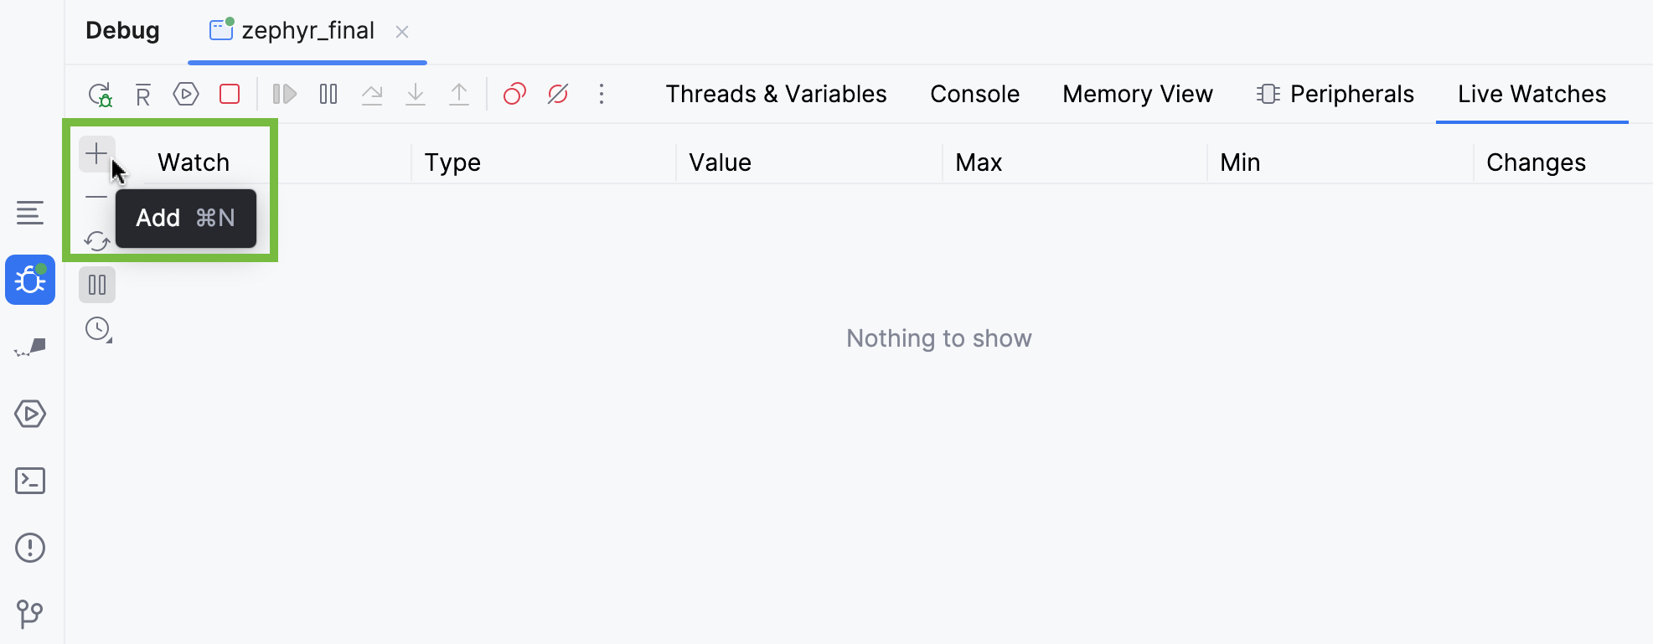
Task: Add a new live watch
Action: [x=96, y=153]
